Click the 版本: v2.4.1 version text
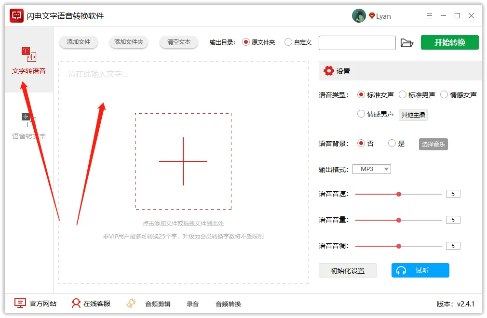Image resolution: width=487 pixels, height=318 pixels. (x=455, y=304)
